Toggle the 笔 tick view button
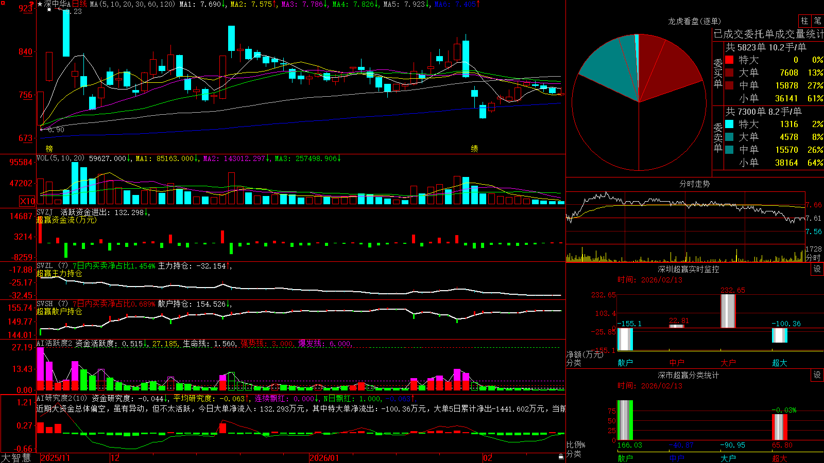The height and width of the screenshot is (463, 824). pos(818,21)
